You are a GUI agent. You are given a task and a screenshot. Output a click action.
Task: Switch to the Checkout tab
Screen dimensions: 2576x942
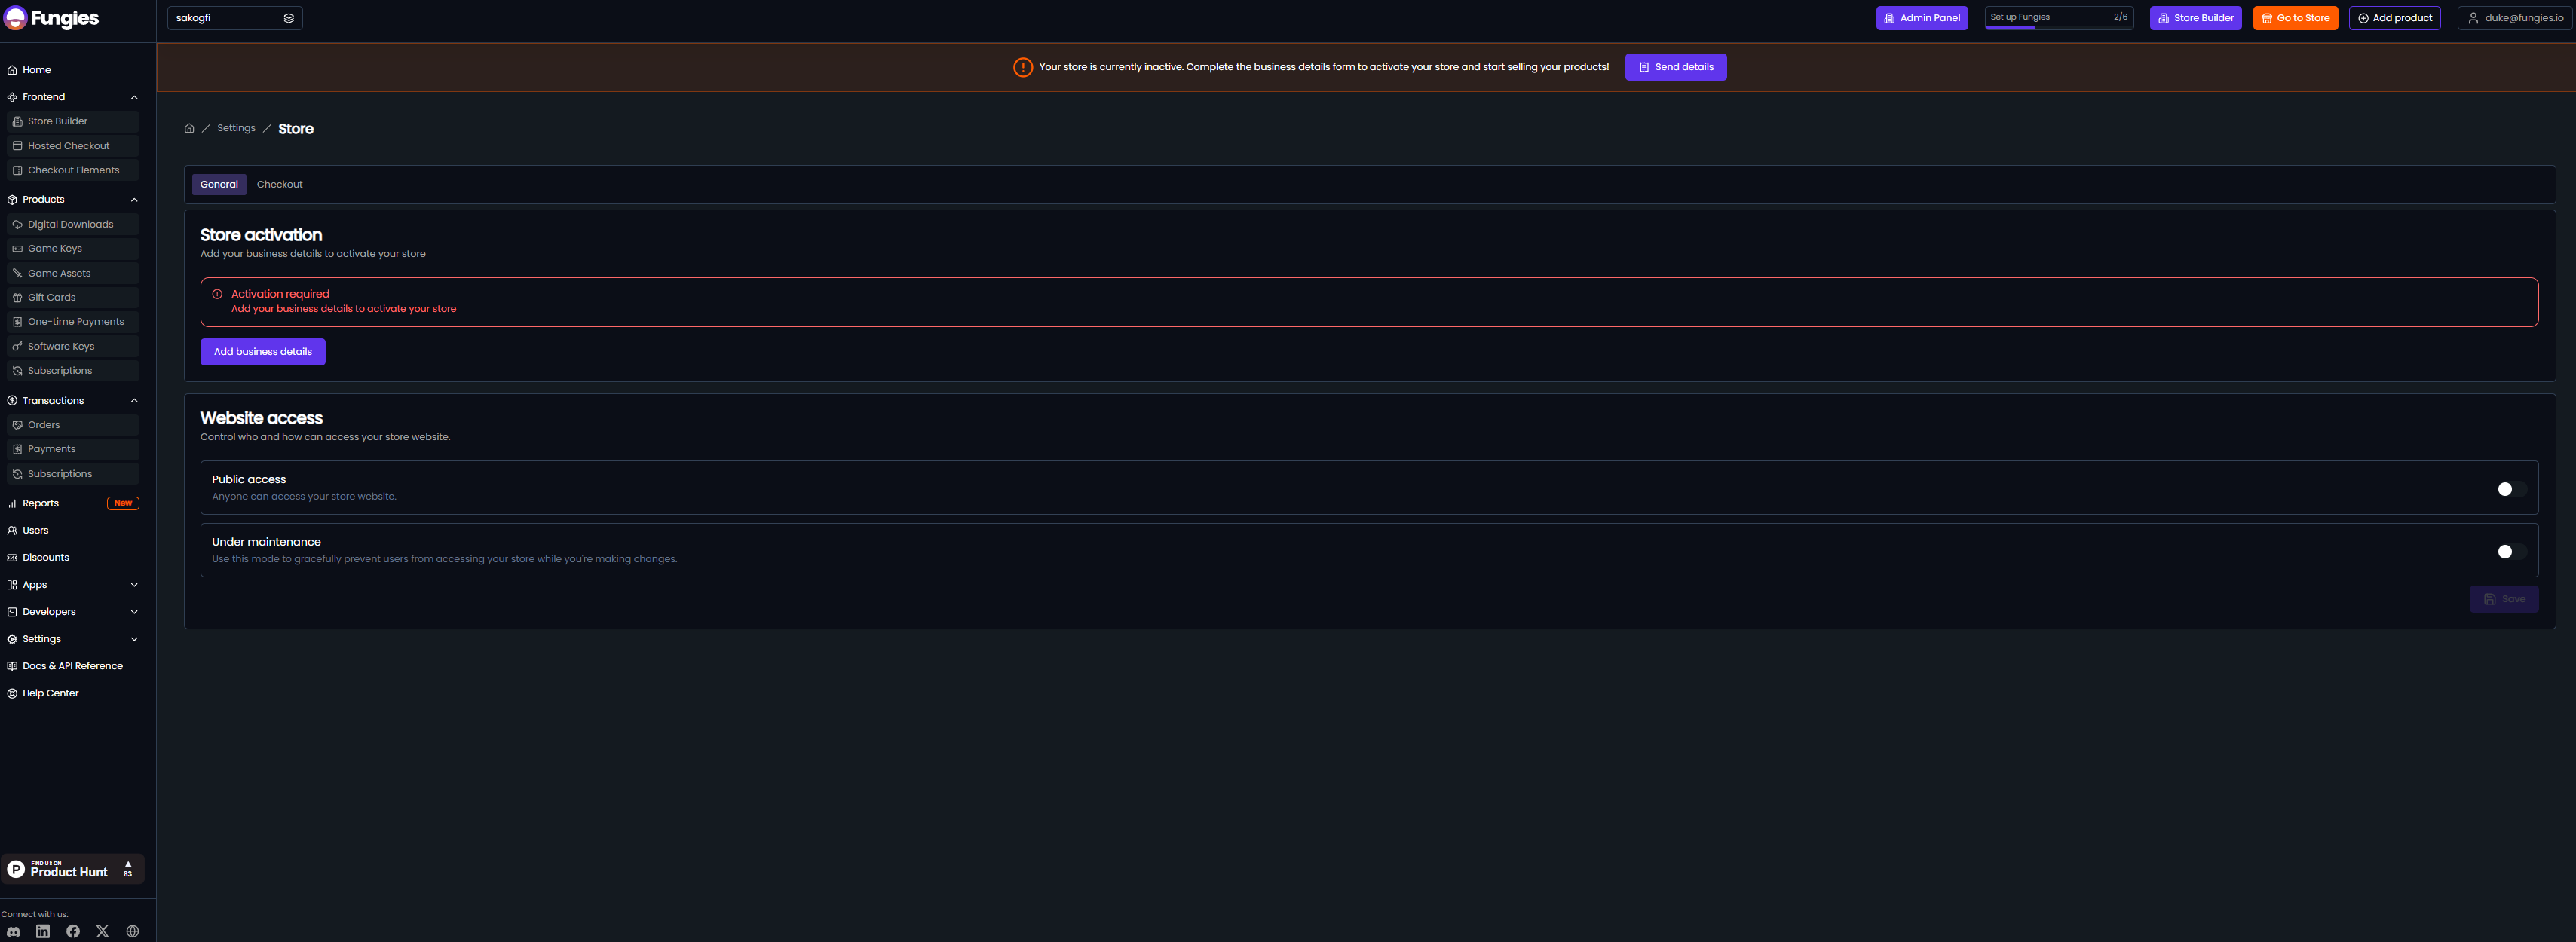pos(279,184)
